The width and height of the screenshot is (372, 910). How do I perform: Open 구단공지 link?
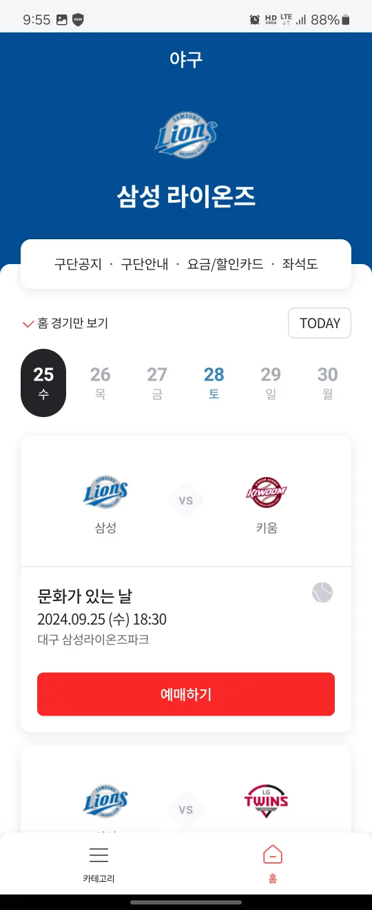(78, 264)
